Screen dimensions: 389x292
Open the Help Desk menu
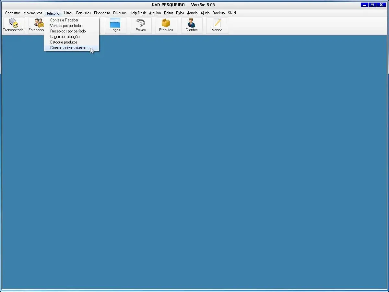point(138,13)
